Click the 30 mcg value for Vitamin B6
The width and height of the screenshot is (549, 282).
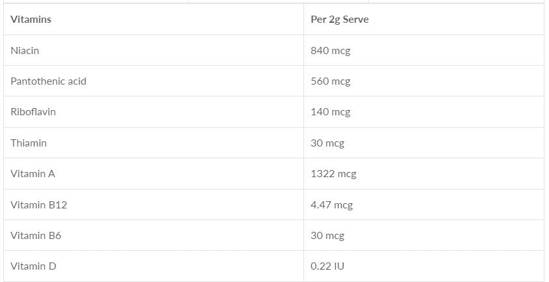pos(327,235)
